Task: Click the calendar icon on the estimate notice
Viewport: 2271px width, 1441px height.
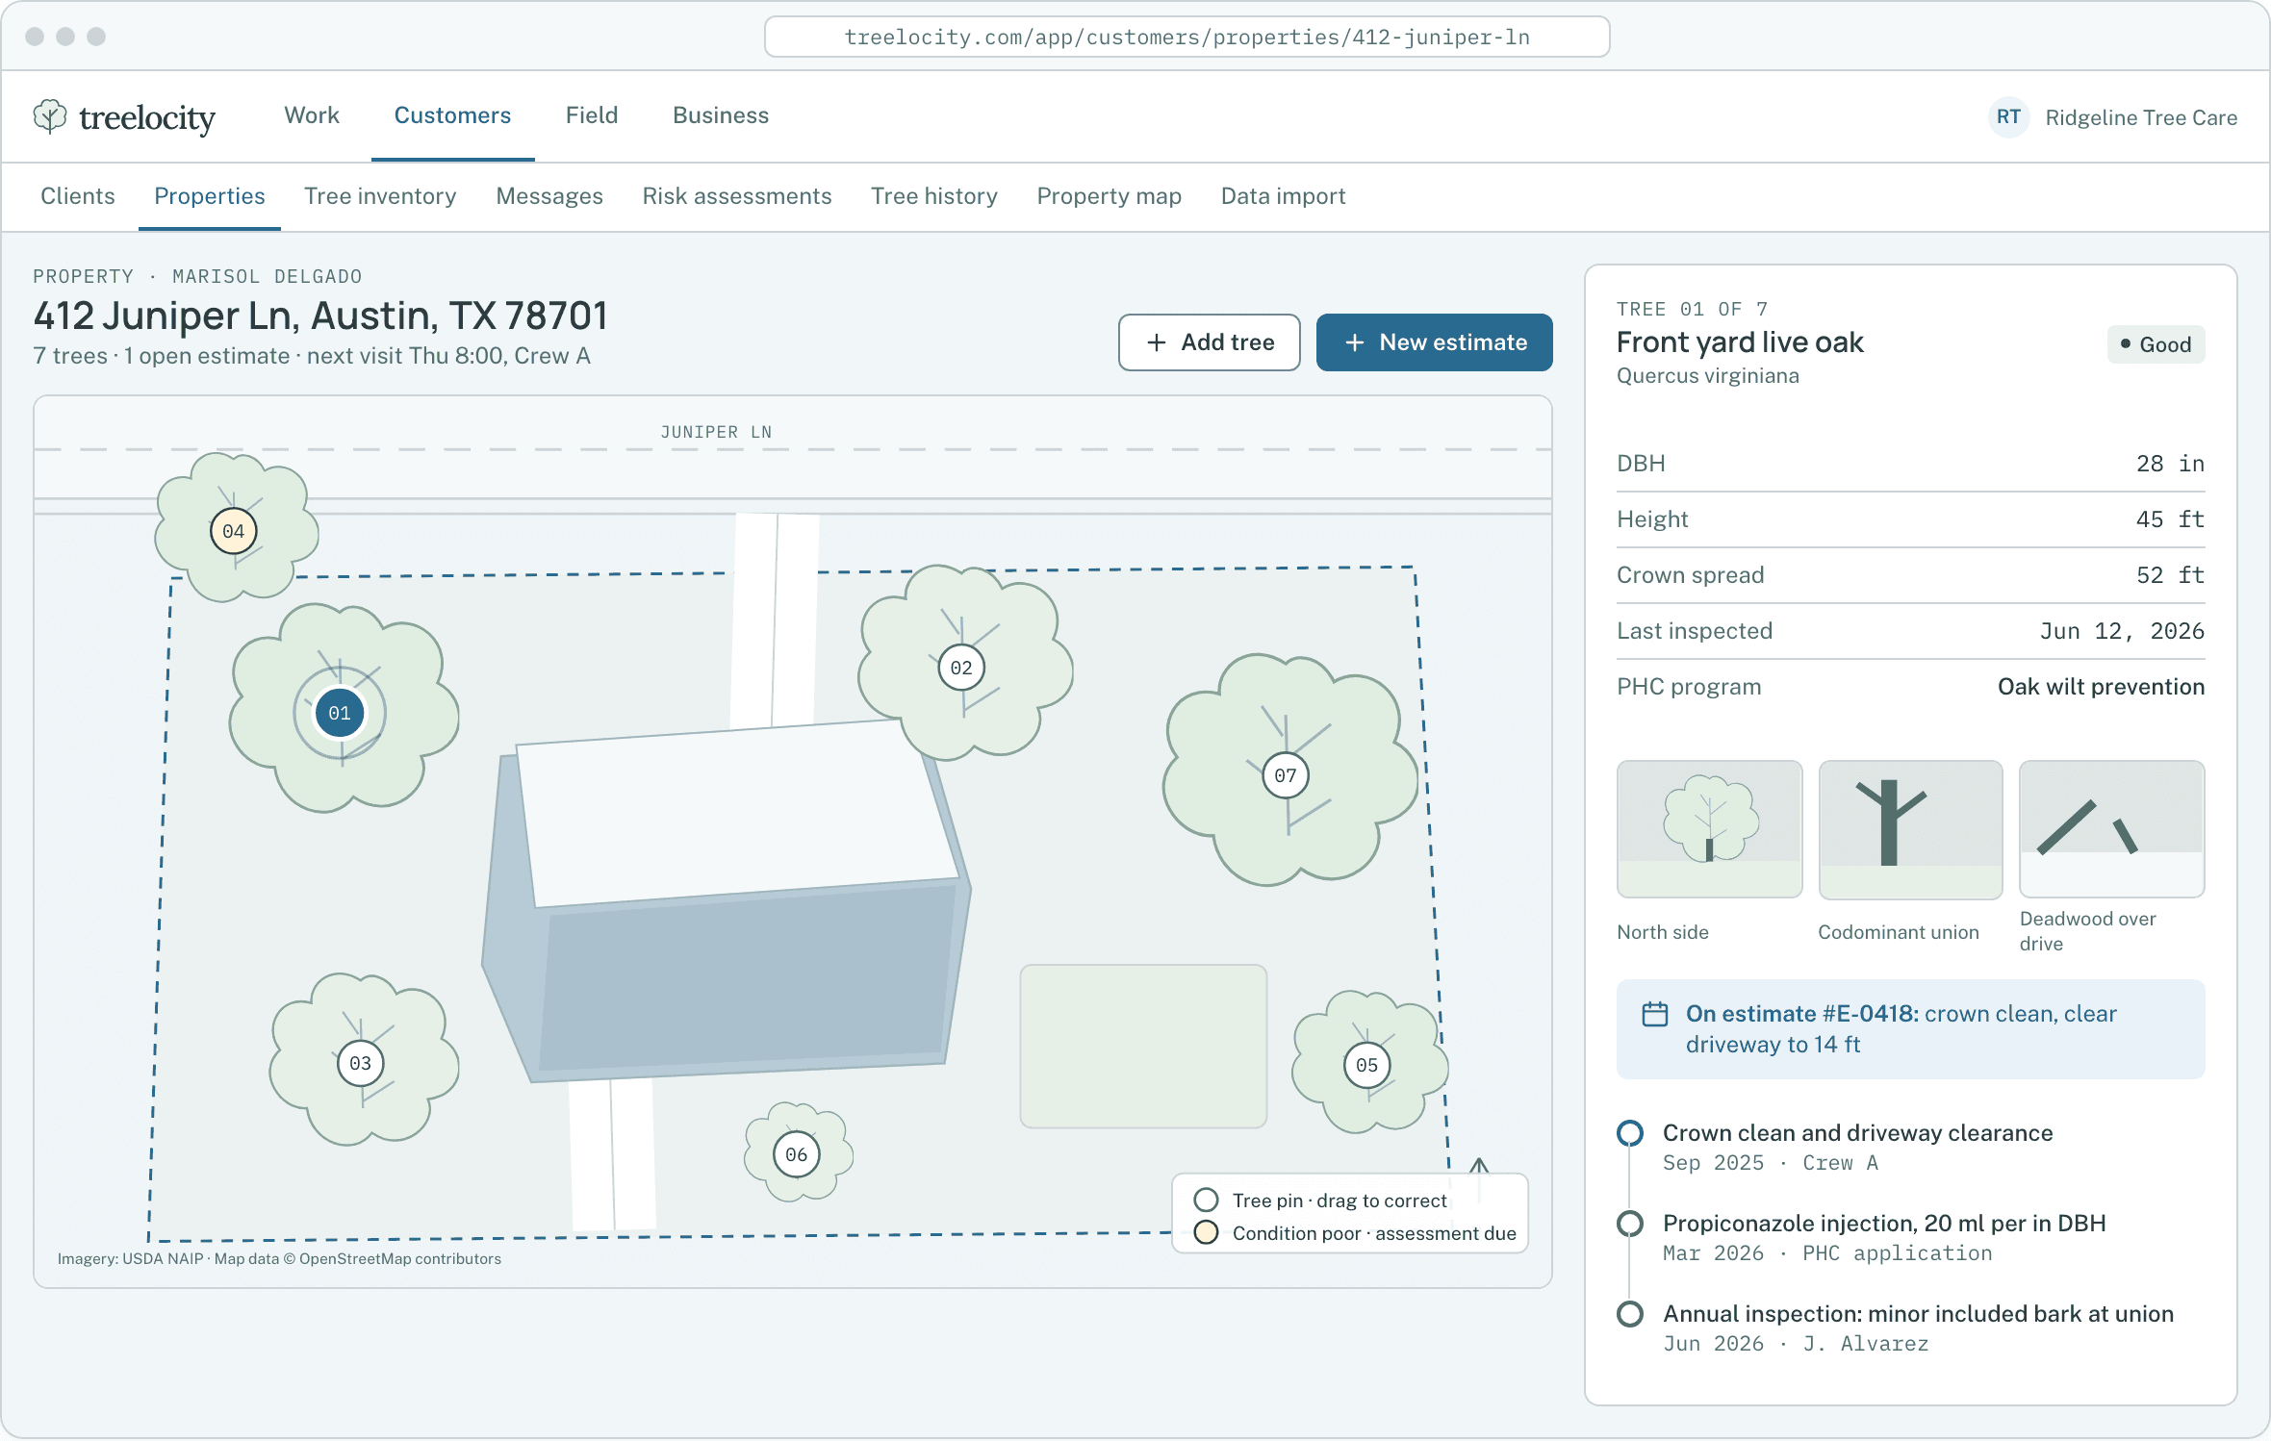Action: click(x=1655, y=1015)
